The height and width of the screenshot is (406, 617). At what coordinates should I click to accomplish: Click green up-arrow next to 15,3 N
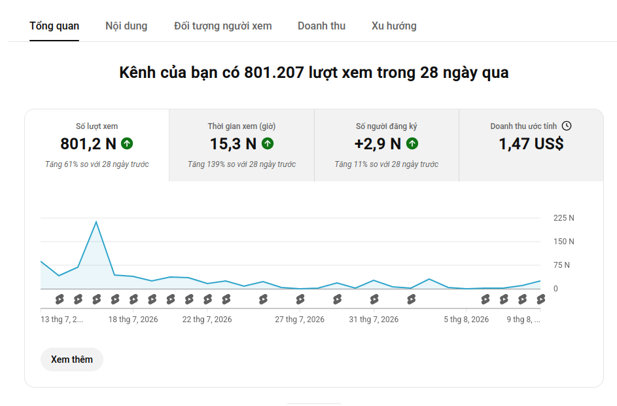pos(268,143)
